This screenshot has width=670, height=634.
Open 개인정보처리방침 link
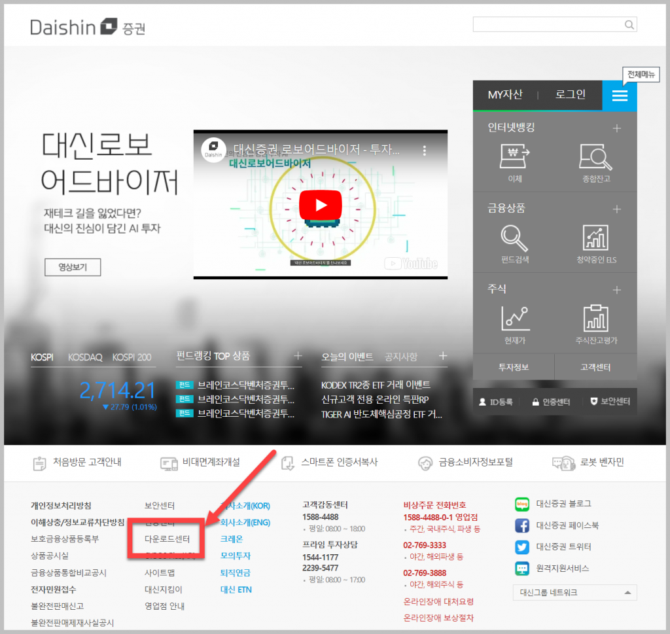61,506
